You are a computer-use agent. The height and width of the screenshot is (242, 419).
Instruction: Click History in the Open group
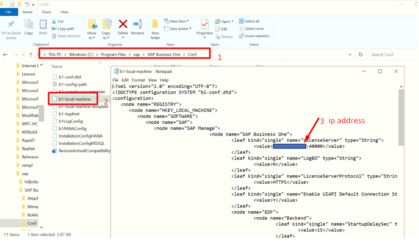pos(224,37)
